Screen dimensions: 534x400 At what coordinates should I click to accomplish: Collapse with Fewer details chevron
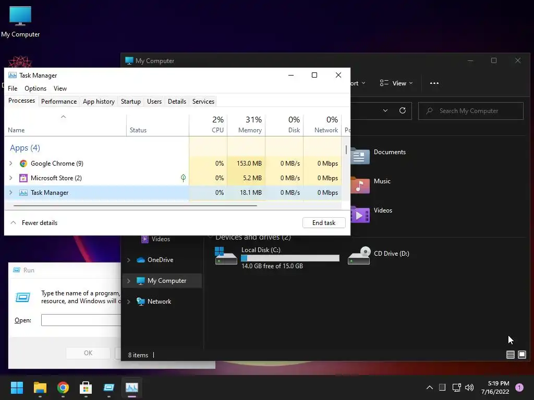coord(13,223)
